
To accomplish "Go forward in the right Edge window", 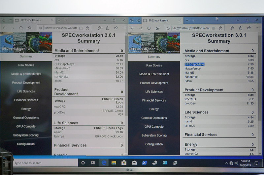I will (141, 28).
